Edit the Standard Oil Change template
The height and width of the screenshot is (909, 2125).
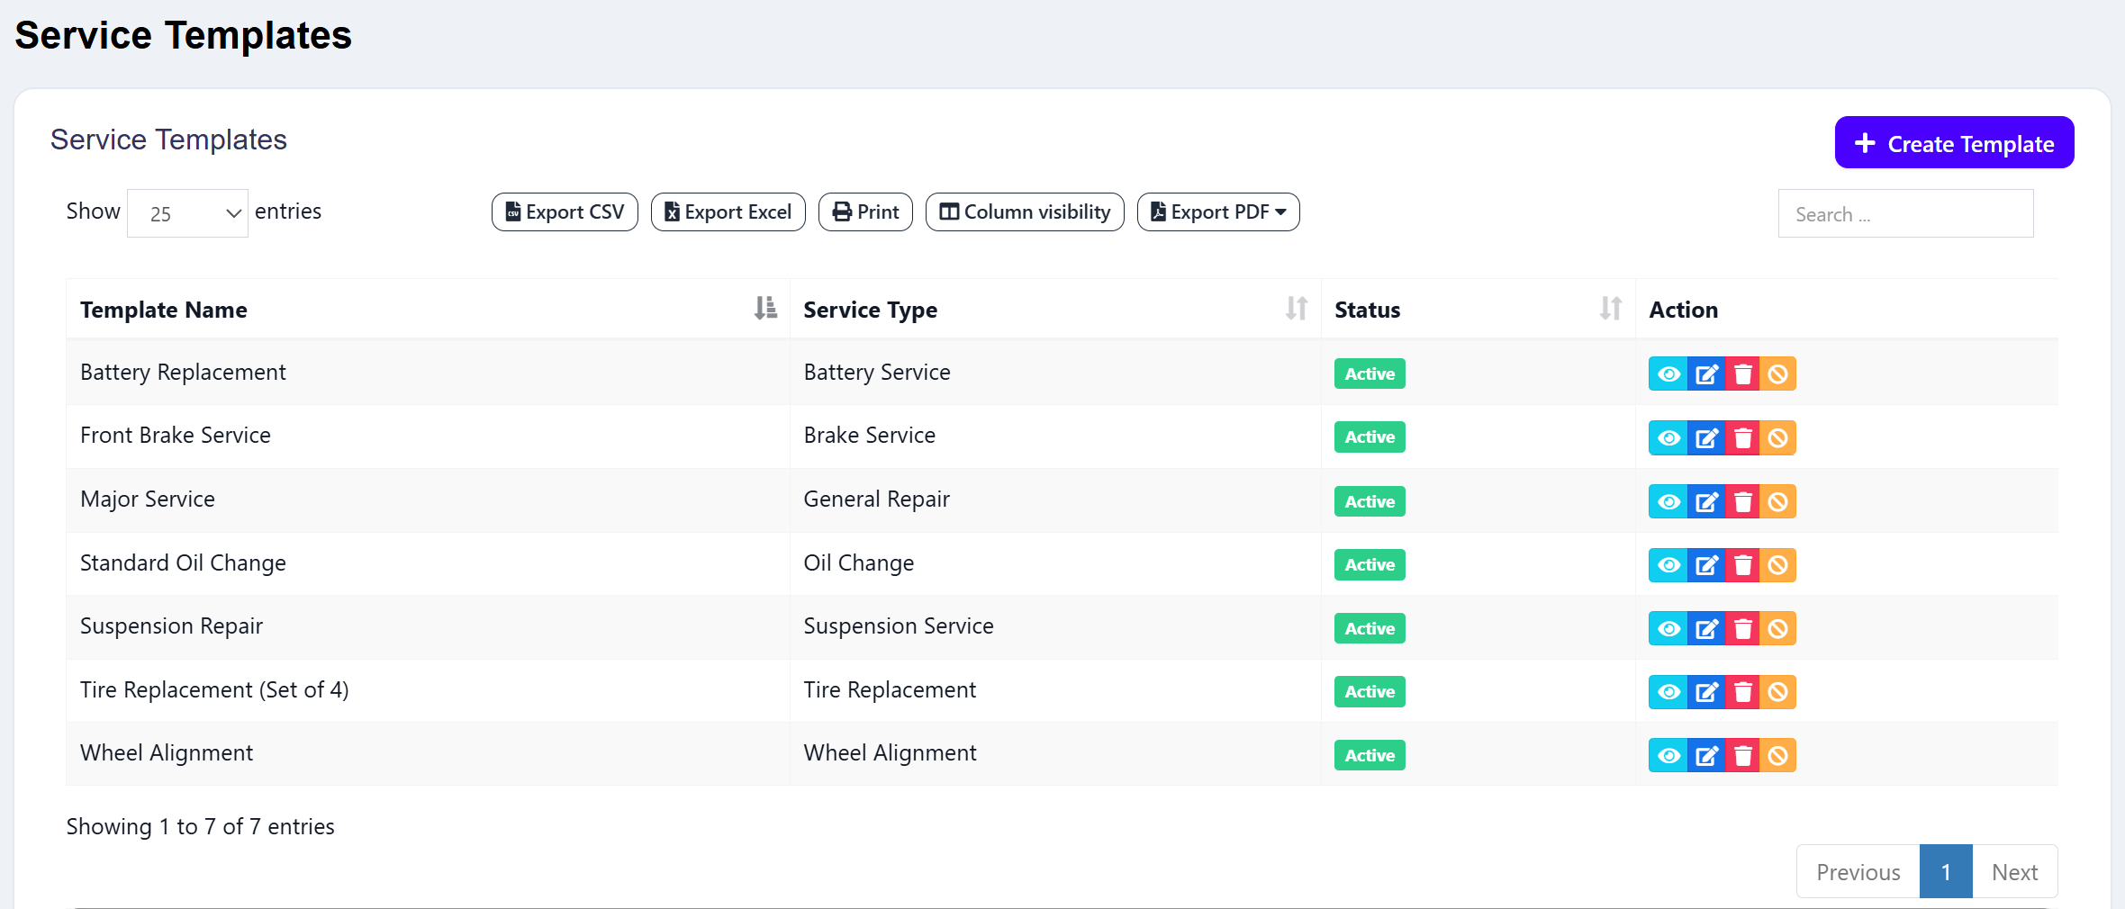[1705, 565]
